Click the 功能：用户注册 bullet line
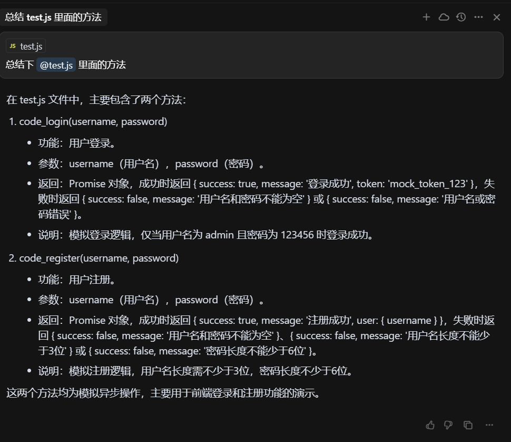Viewport: 511px width, 442px height. tap(77, 280)
